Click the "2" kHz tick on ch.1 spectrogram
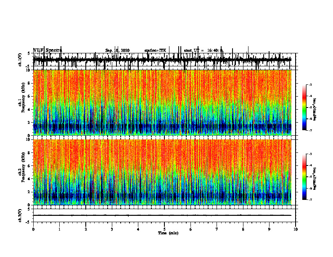This screenshot has height=257, width=333. coord(29,122)
